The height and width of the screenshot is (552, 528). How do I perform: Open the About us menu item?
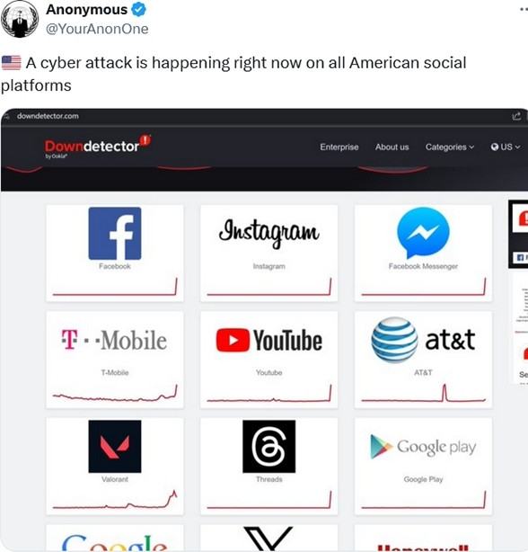392,147
